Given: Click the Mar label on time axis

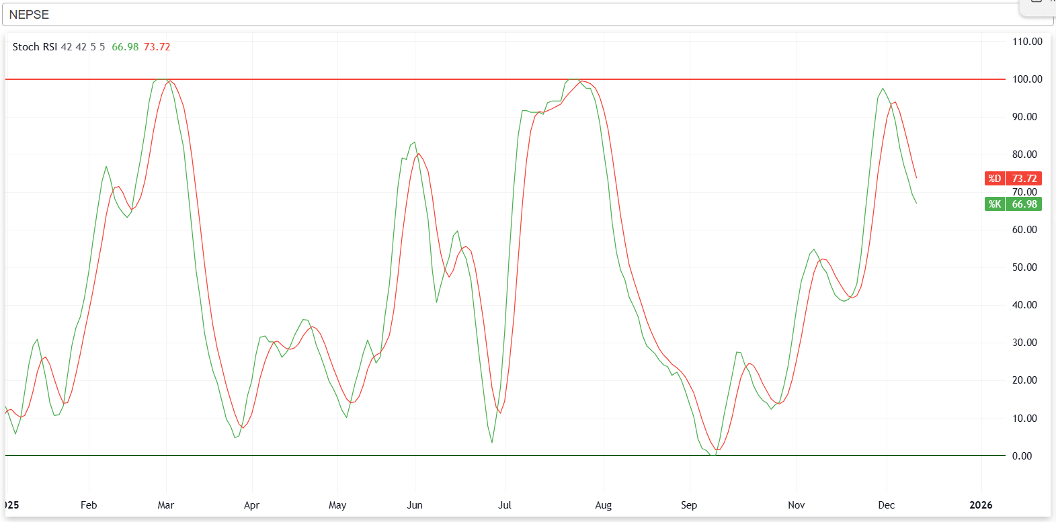Looking at the screenshot, I should (165, 505).
